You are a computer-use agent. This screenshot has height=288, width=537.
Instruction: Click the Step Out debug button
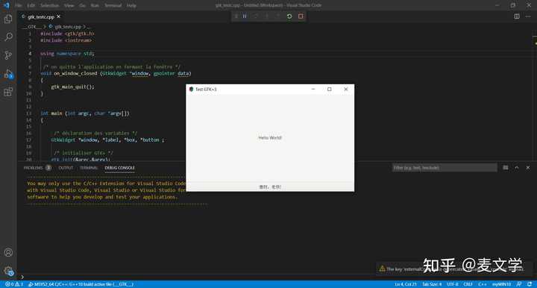tap(278, 16)
